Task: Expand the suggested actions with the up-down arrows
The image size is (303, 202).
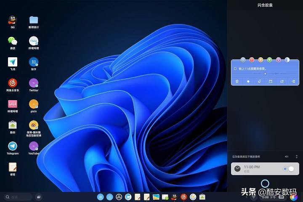Action: coord(296,157)
